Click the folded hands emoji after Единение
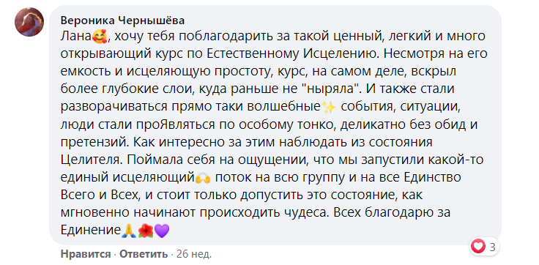Screen dimensions: 539x265 click(129, 231)
